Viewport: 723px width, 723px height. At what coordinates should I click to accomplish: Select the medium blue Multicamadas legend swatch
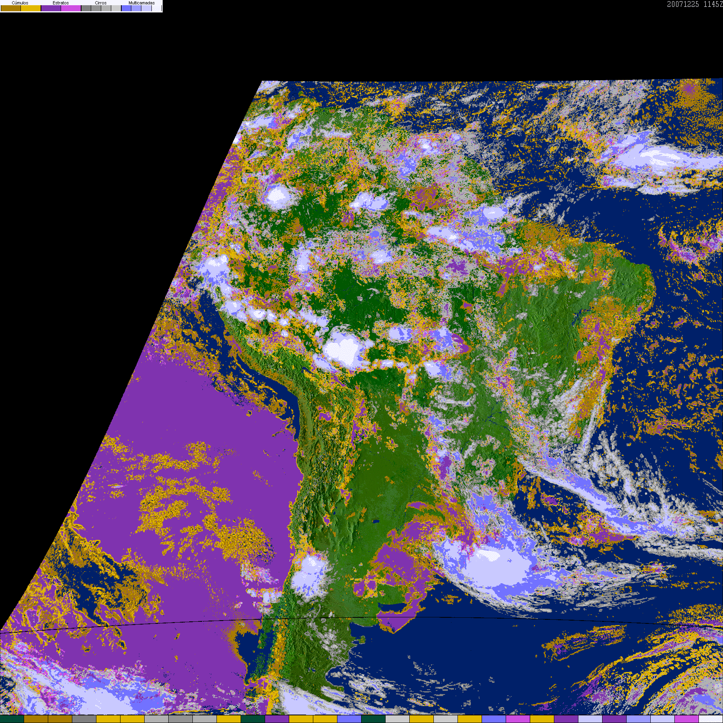(x=136, y=8)
